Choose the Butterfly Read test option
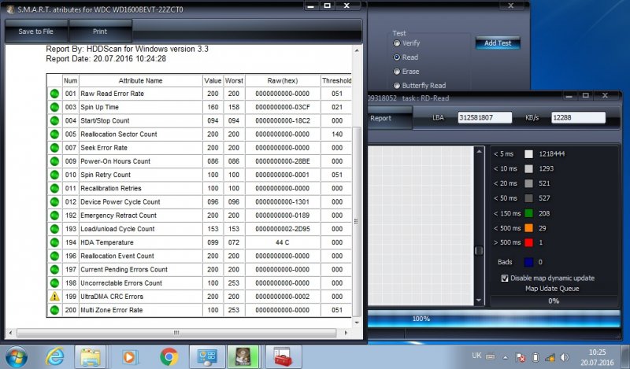 397,86
